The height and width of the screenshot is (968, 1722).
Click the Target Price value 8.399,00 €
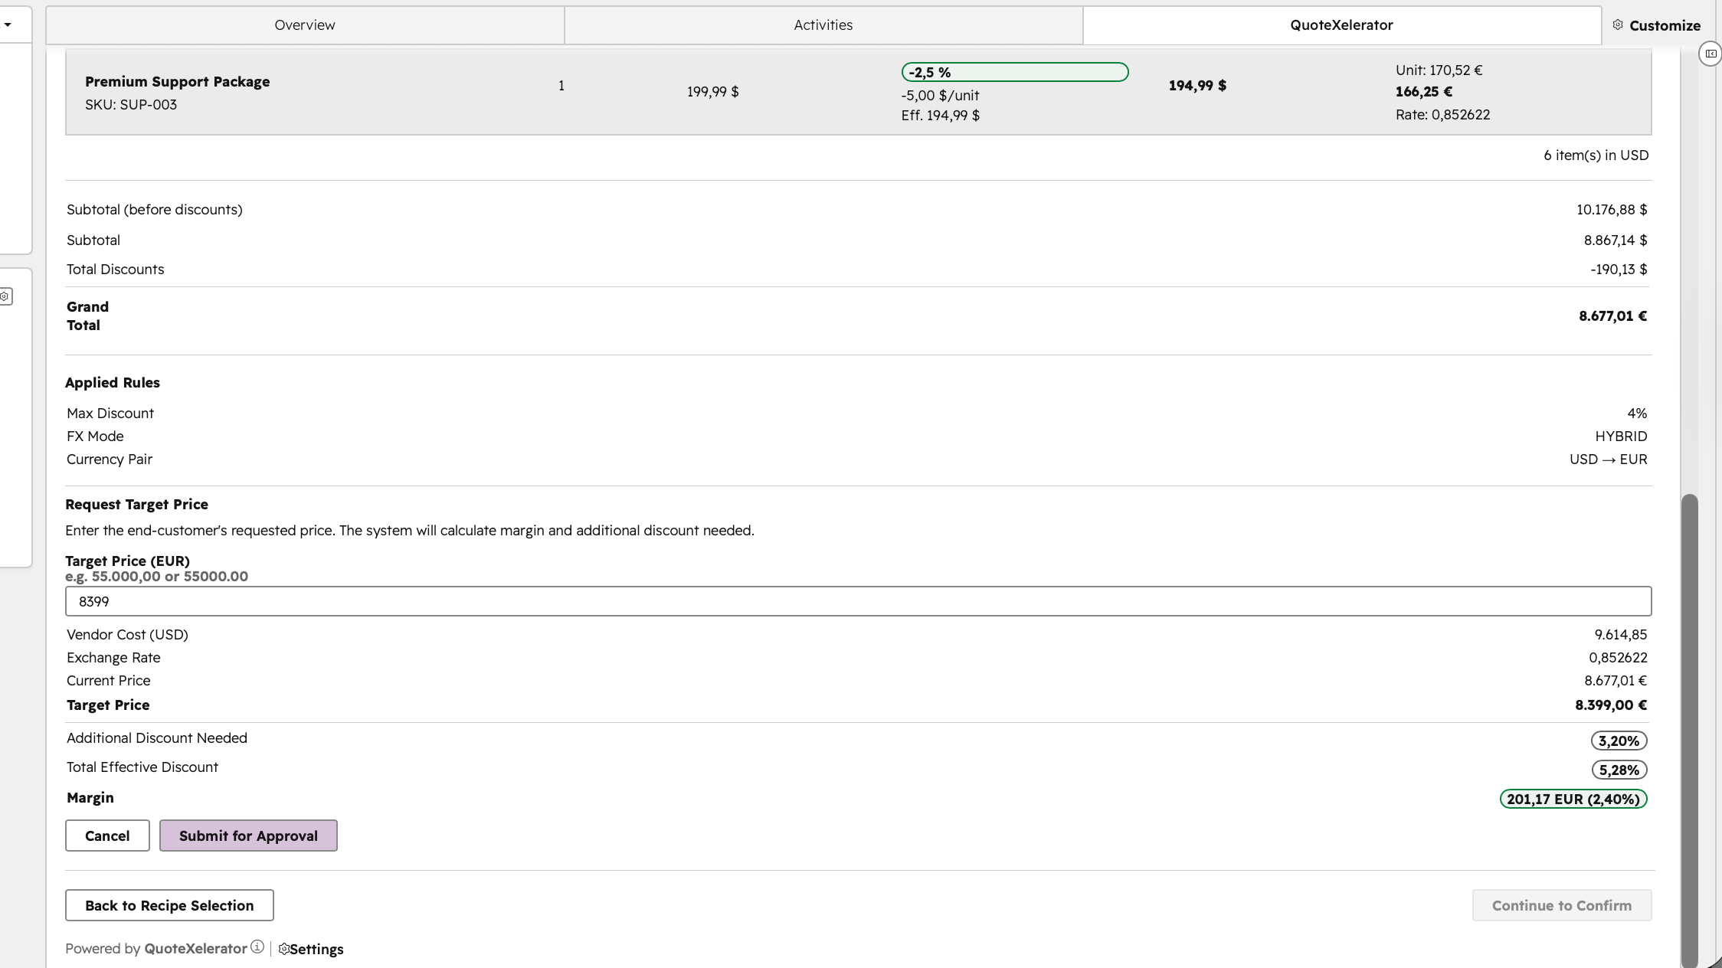coord(1611,705)
